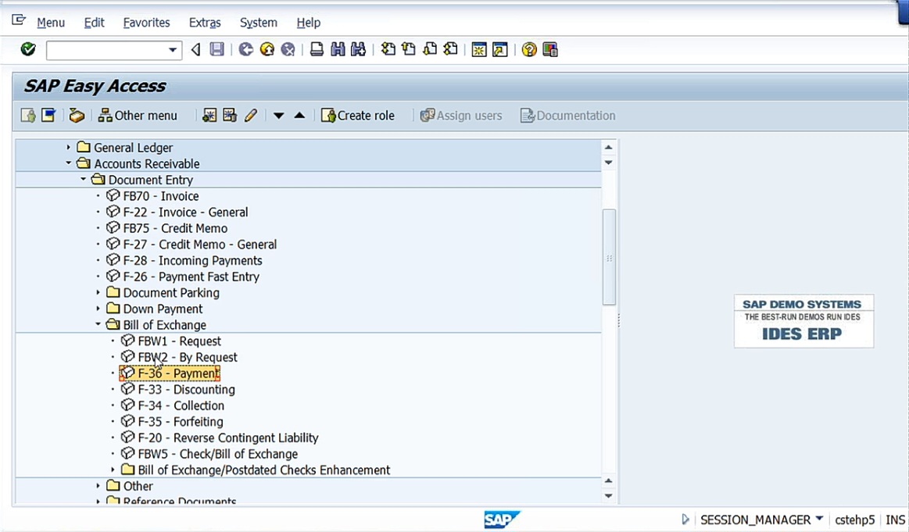
Task: Click the green Back arrow icon
Action: click(x=245, y=49)
